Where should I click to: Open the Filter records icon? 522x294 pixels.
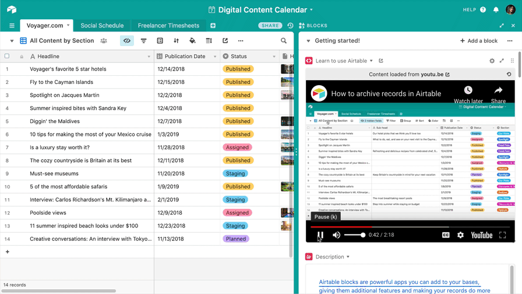click(x=143, y=41)
